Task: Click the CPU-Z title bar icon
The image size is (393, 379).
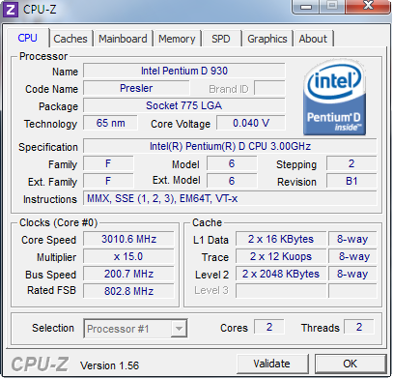Action: [x=11, y=10]
